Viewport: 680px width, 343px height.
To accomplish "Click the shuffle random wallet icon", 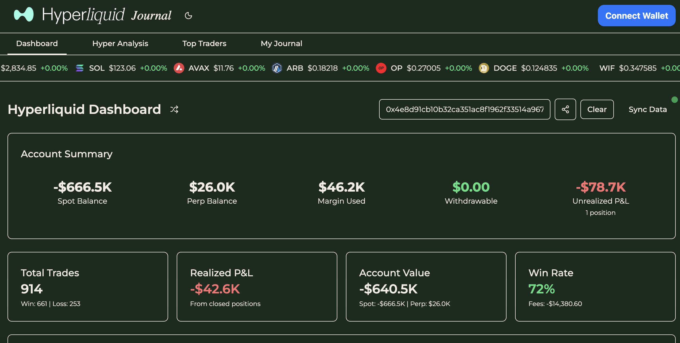I will pyautogui.click(x=174, y=109).
